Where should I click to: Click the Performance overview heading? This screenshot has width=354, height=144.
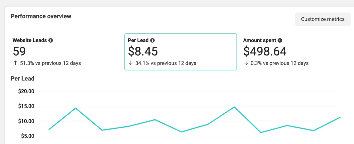tap(41, 16)
